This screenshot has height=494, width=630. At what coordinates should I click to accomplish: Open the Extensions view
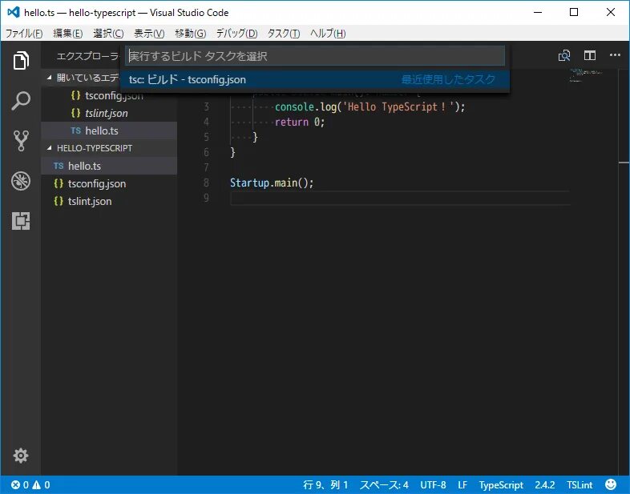coord(21,221)
